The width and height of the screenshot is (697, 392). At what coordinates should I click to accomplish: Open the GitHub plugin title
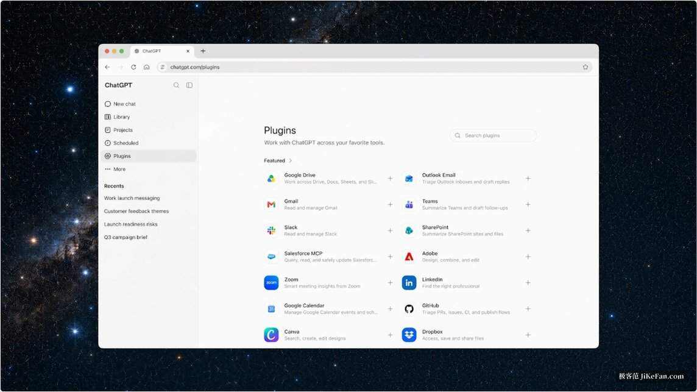(430, 305)
